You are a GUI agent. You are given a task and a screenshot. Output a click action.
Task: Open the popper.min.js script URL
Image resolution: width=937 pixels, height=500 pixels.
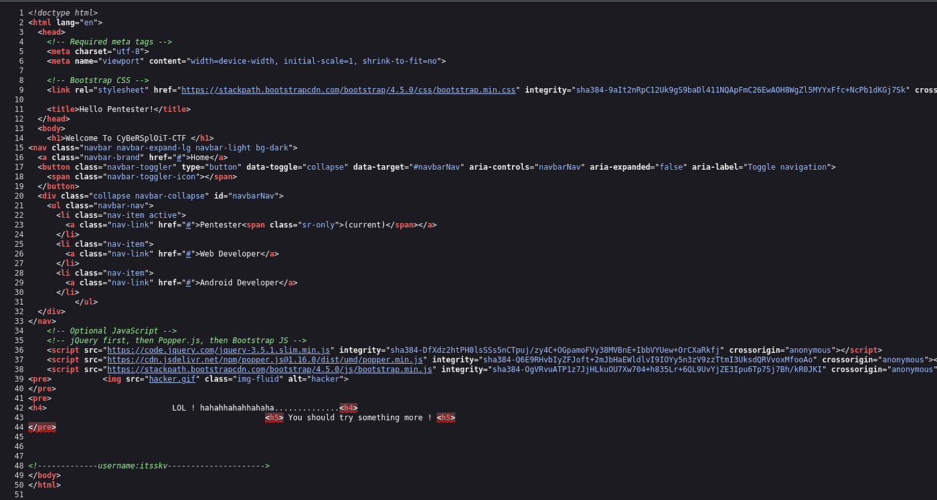pos(265,360)
